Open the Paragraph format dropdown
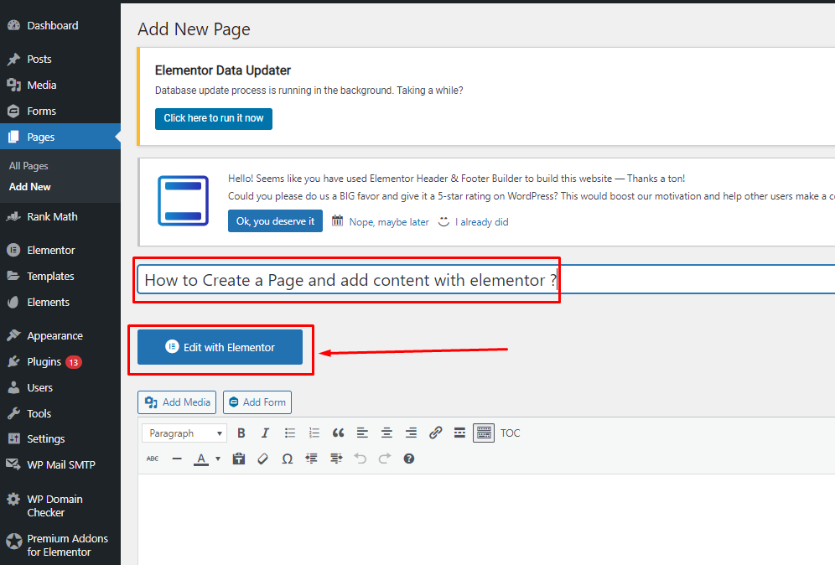 184,433
